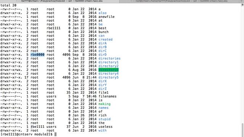Screen dimensions: 244x137
Task: Click the '-rw-r-xr--.' permissions on making row
Action: tap(11, 104)
